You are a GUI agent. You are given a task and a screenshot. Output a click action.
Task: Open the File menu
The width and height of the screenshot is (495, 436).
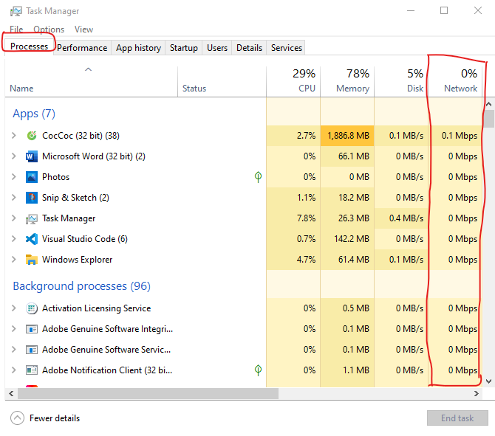16,30
